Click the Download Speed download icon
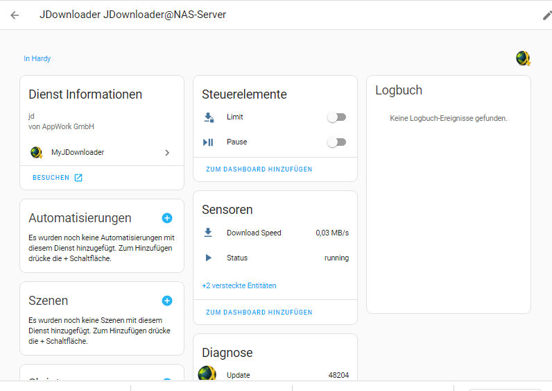The width and height of the screenshot is (552, 391). point(208,233)
